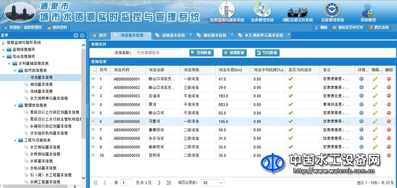Click 修改密码 button
Screen dimensions: 397x188
(x=57, y=28)
